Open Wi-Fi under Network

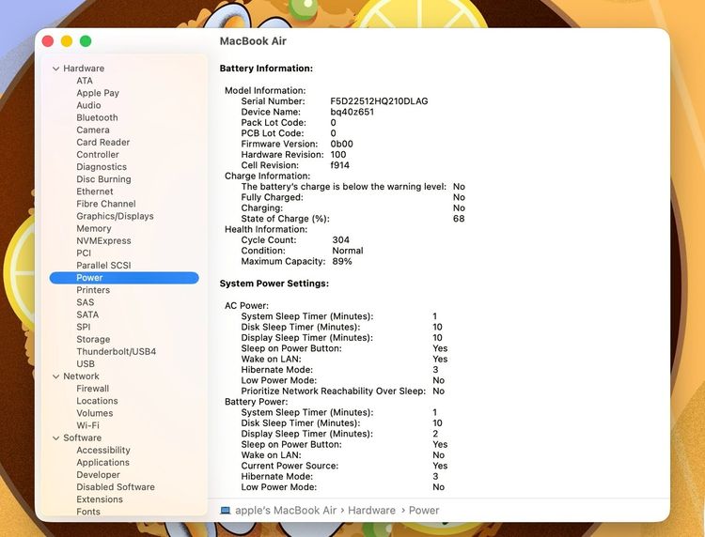pyautogui.click(x=87, y=425)
